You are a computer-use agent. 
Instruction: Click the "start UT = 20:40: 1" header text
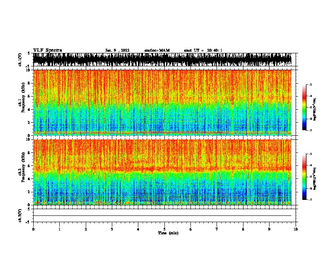point(203,50)
